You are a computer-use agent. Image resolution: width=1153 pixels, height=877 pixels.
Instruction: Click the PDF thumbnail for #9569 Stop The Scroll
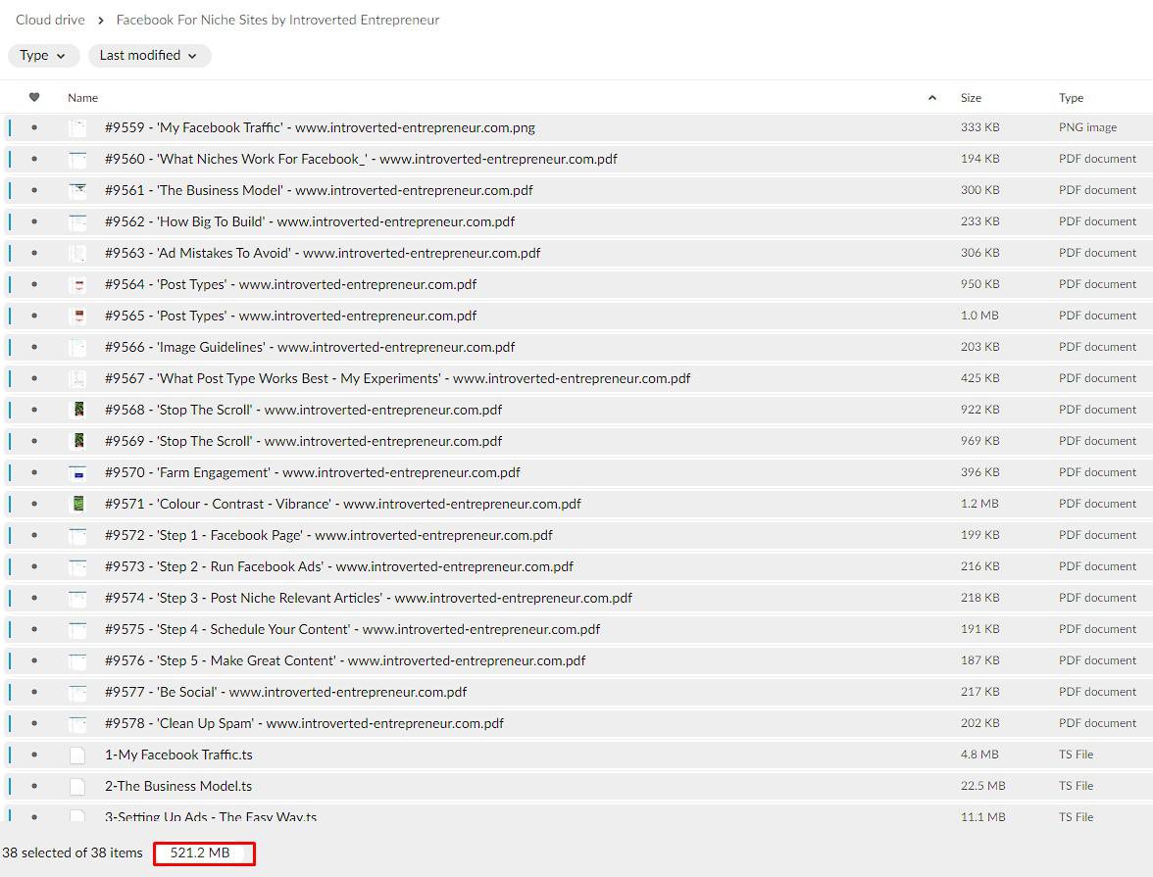click(x=77, y=441)
